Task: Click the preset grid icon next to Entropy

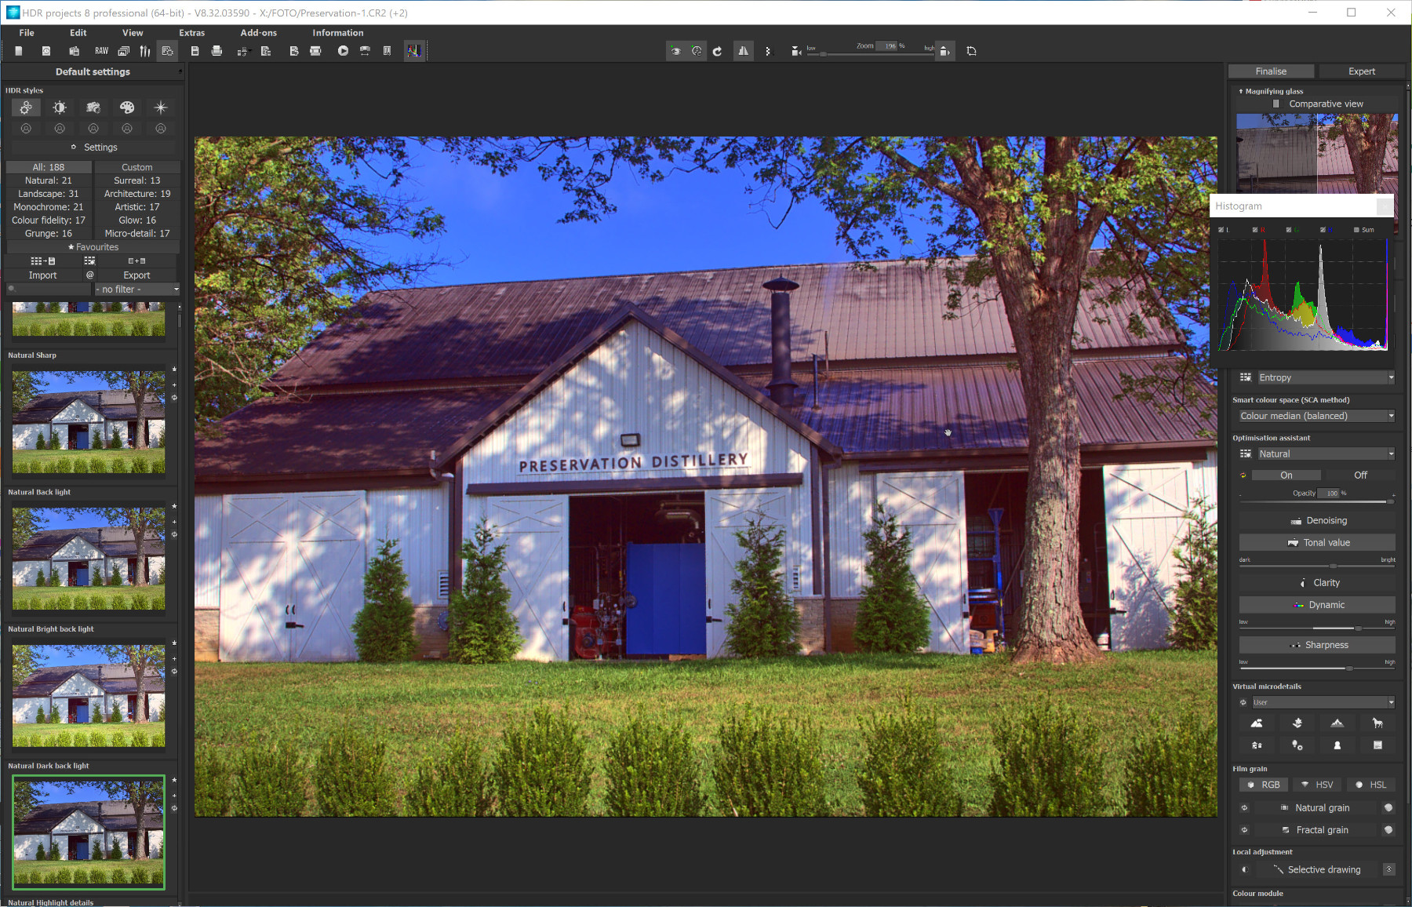Action: click(x=1245, y=377)
